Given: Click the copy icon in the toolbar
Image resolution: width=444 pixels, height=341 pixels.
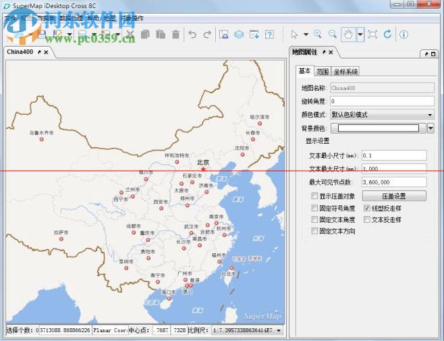Looking at the screenshot, I should click(x=145, y=34).
